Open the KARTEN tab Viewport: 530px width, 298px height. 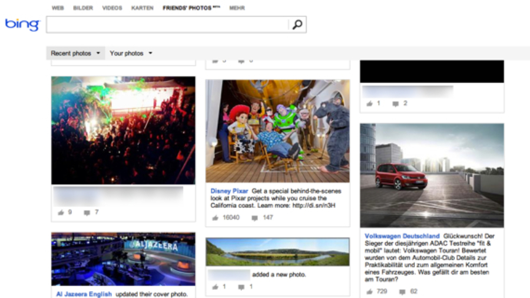click(x=143, y=8)
